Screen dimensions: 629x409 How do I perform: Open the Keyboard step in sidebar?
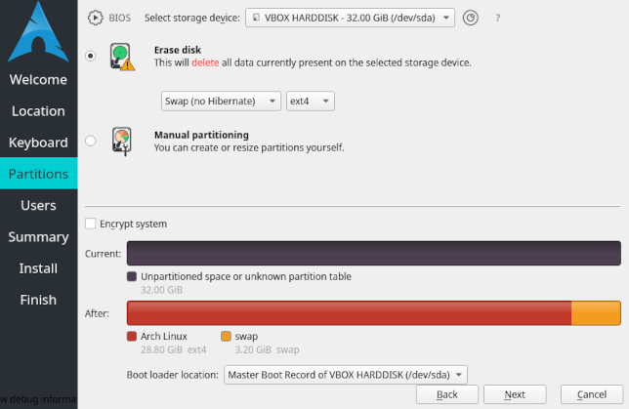coord(38,143)
